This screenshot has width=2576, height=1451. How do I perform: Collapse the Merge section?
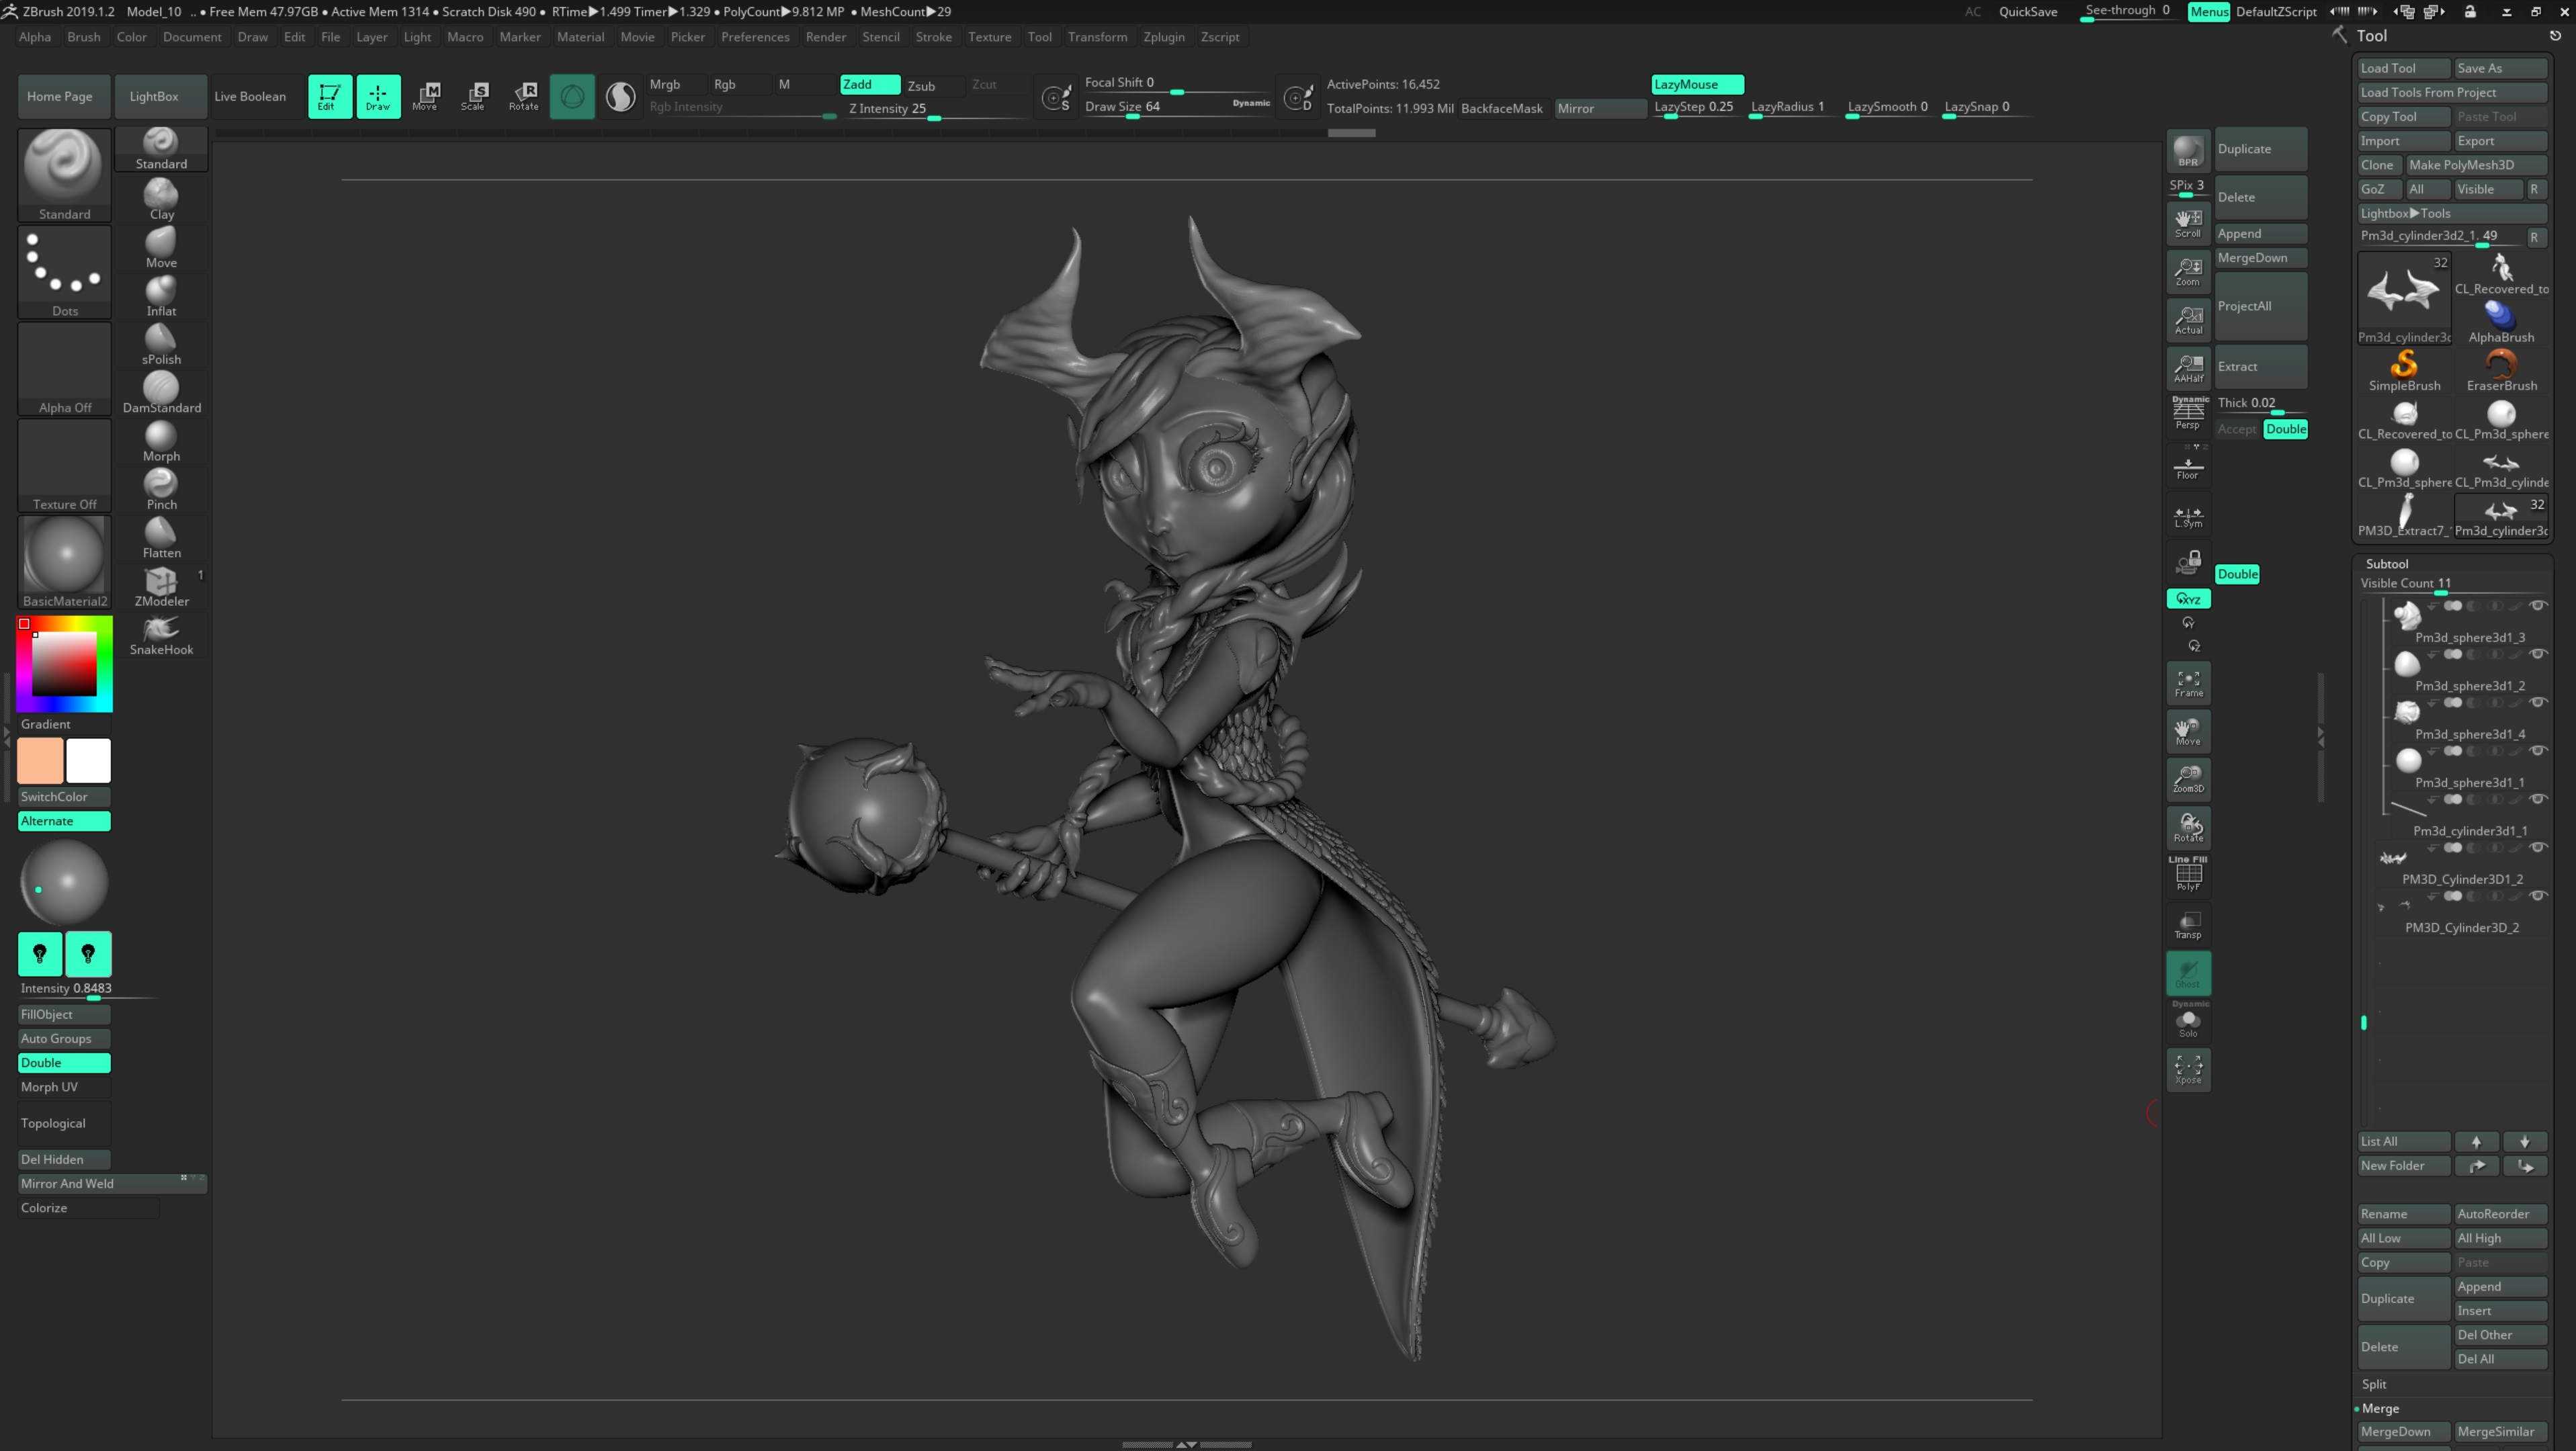(x=2380, y=1409)
